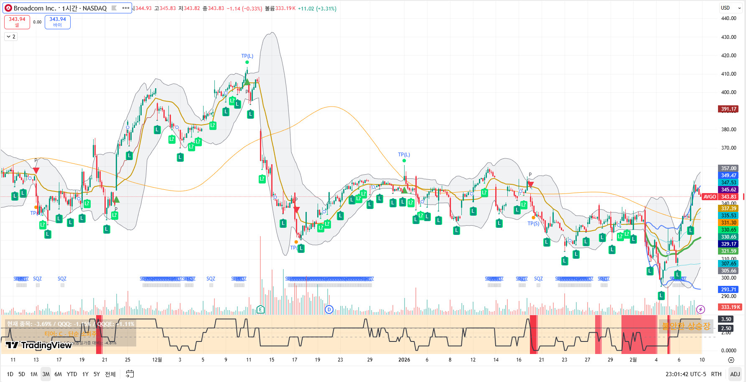
Task: Click the 2월 label on the time axis
Action: [633, 360]
